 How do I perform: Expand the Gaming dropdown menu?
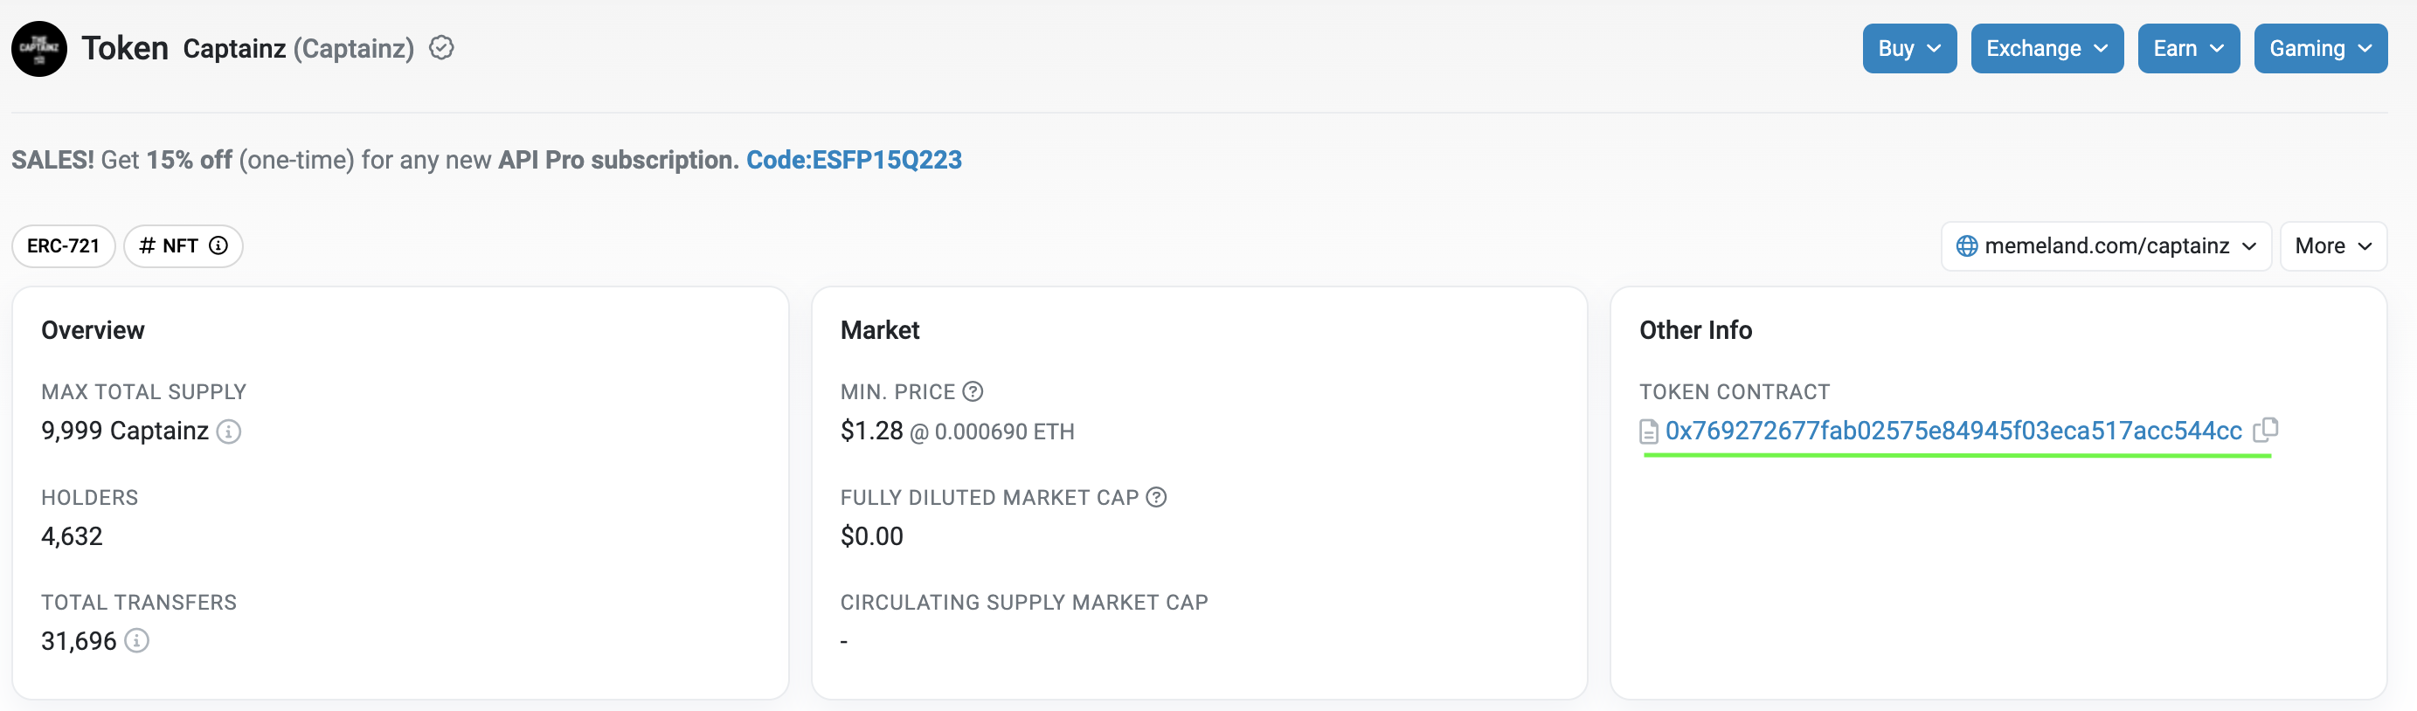[x=2319, y=49]
